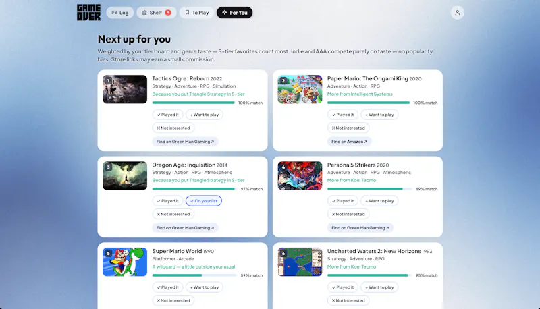Open the Tactics Ogre: Reborn title
This screenshot has width=540, height=309.
pos(180,78)
